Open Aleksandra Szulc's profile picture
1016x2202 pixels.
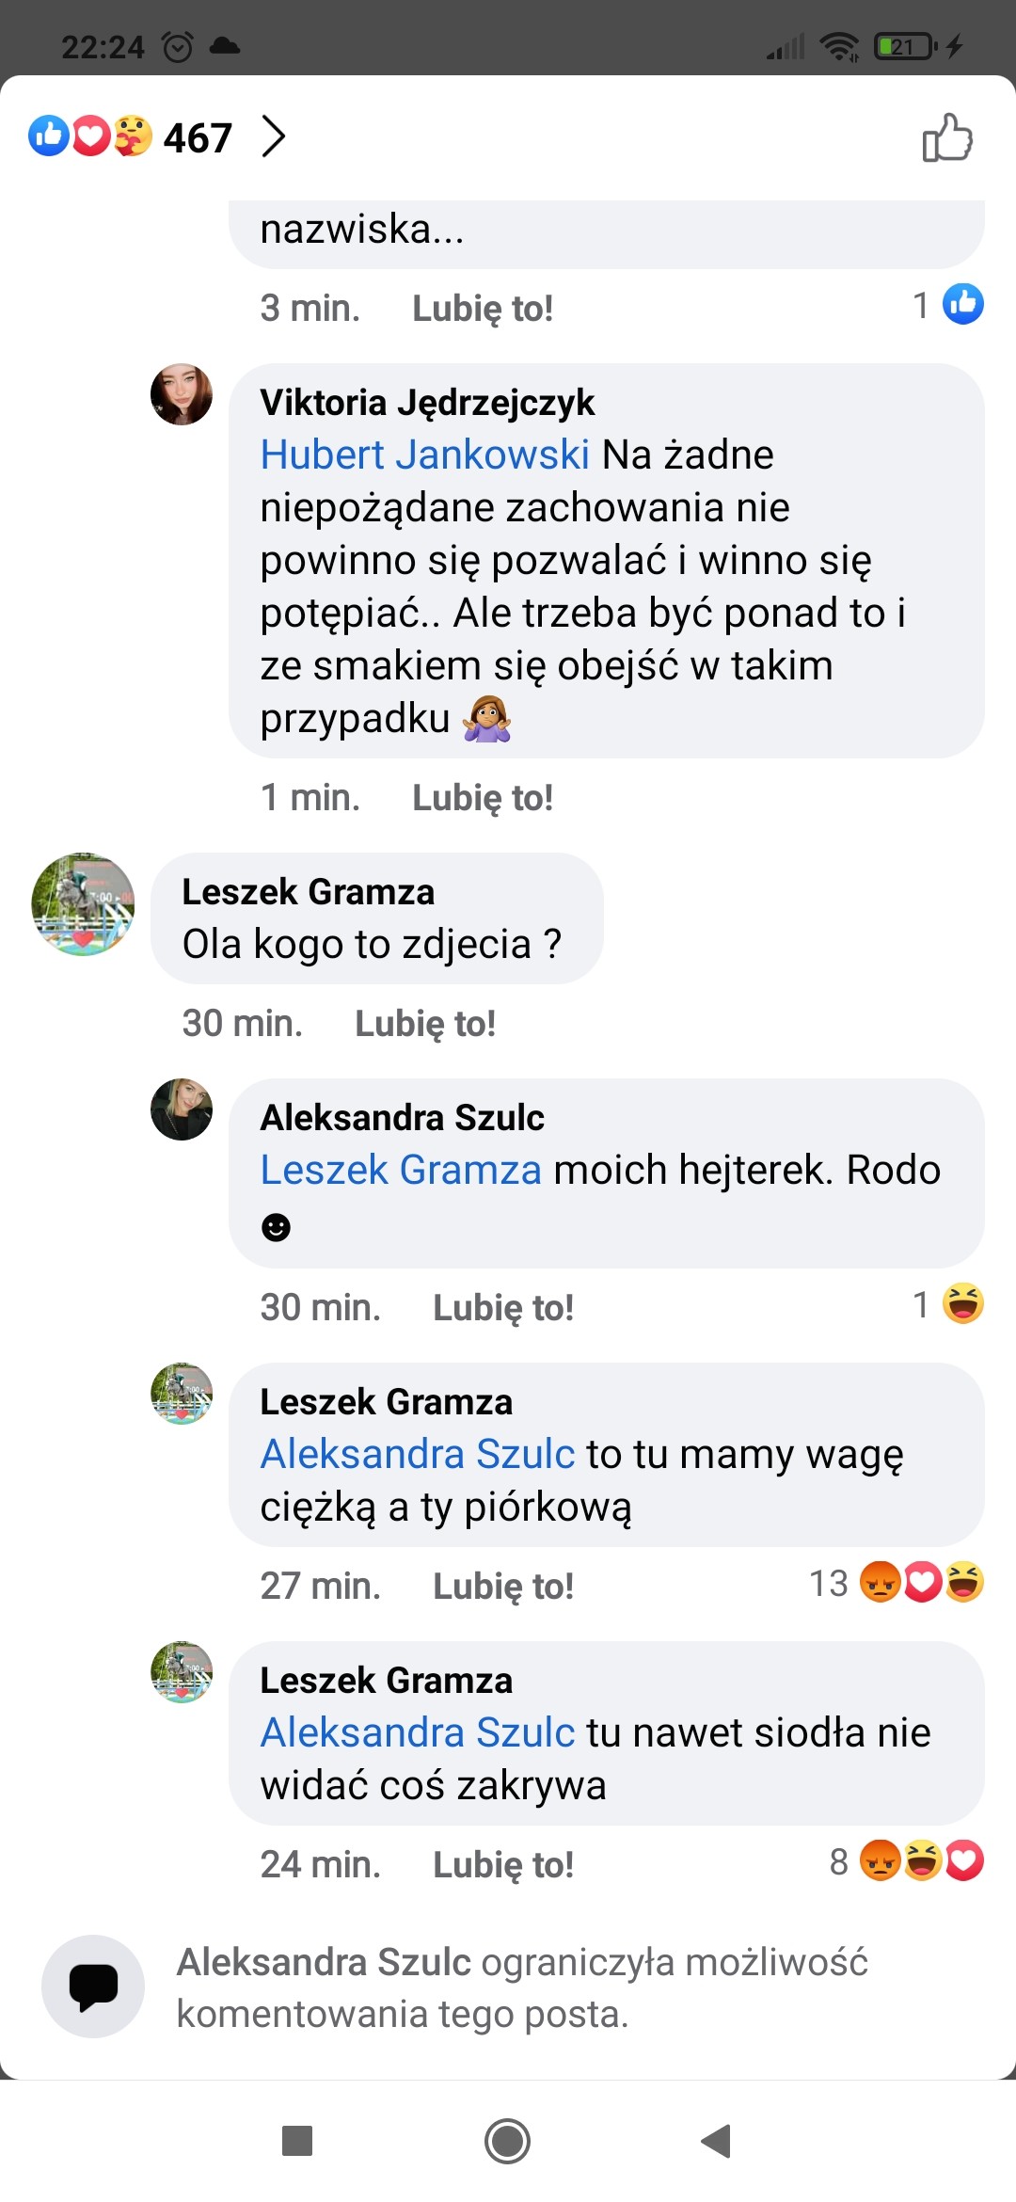tap(182, 1109)
